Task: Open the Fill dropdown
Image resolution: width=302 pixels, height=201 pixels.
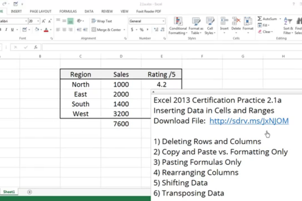Action: pos(264,25)
